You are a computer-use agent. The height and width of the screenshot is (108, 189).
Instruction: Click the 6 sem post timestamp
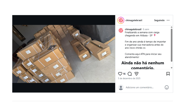146,29
